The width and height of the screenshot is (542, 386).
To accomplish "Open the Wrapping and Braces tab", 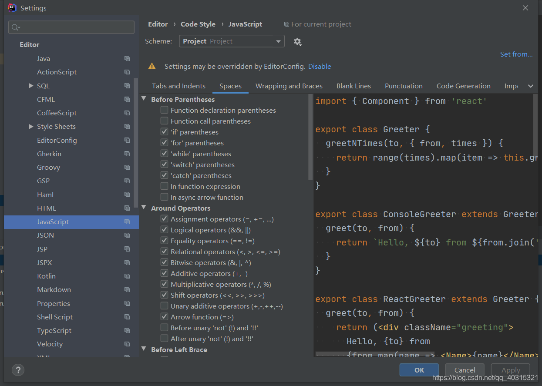I will coord(289,86).
